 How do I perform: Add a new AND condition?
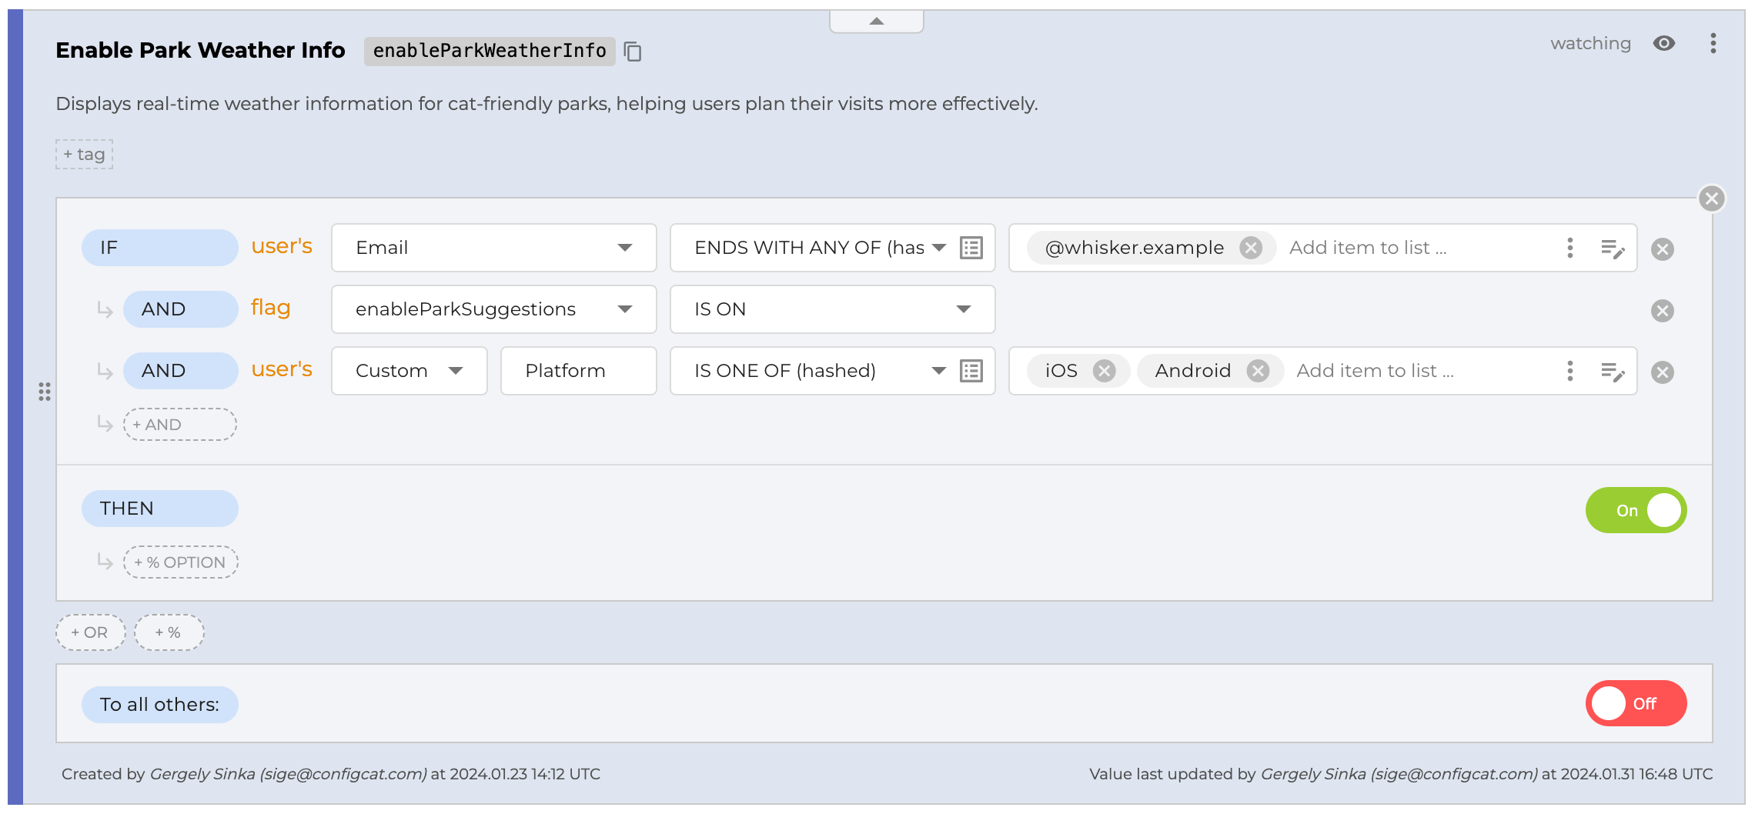click(180, 425)
